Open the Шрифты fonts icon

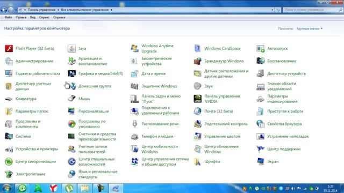pyautogui.click(x=197, y=161)
